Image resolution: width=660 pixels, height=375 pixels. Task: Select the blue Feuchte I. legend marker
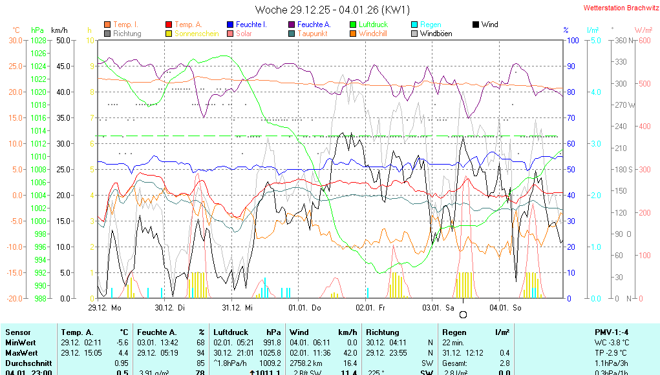(x=230, y=25)
